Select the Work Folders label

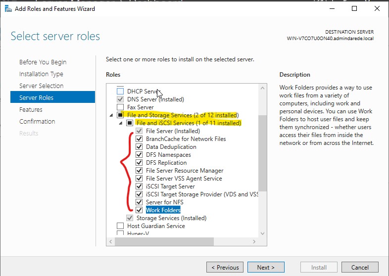coord(163,210)
